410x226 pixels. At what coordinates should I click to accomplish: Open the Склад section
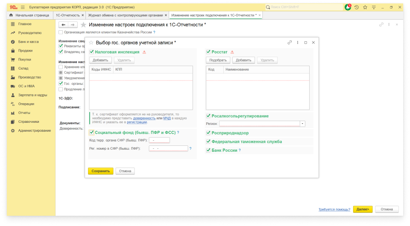(x=23, y=68)
